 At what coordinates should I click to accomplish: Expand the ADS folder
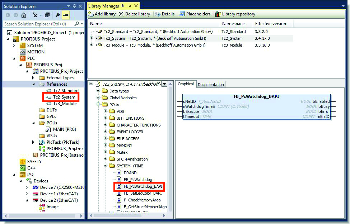point(105,111)
